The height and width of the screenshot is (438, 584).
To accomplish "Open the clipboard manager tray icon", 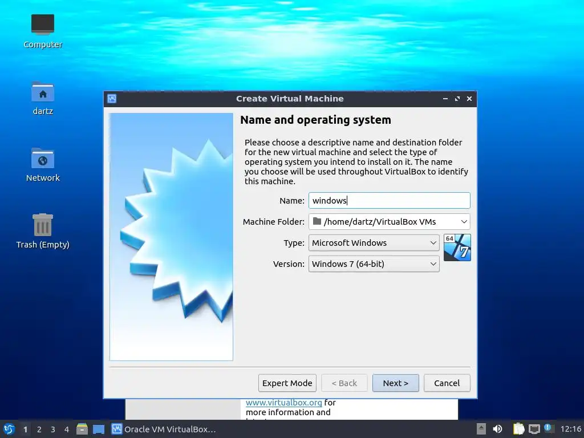I will [518, 429].
